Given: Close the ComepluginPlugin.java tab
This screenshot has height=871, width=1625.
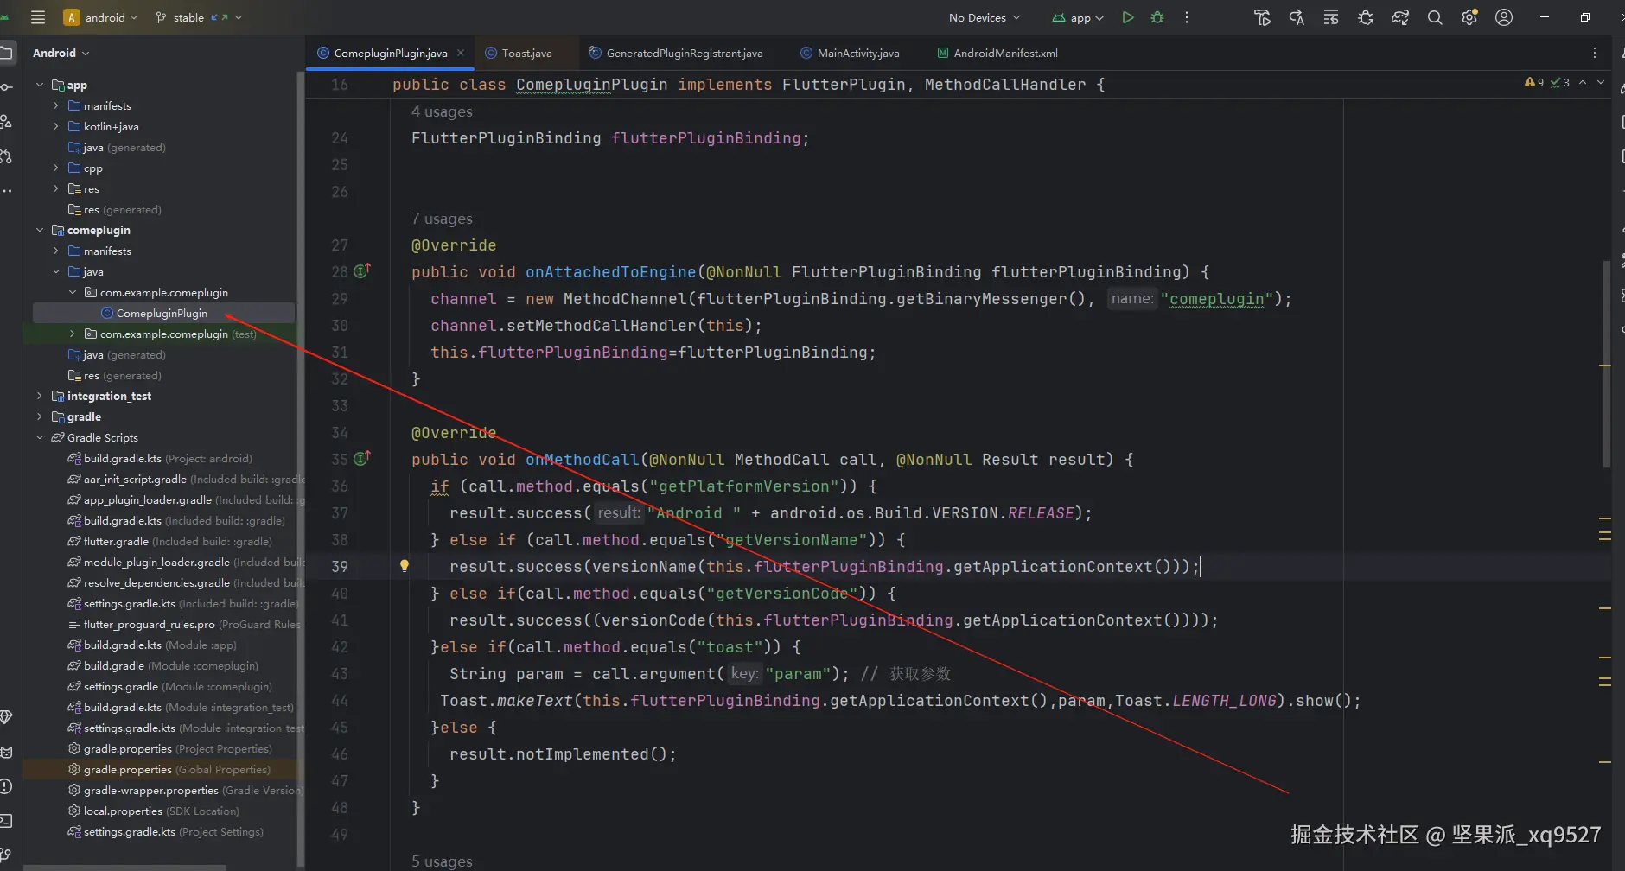Looking at the screenshot, I should (461, 53).
